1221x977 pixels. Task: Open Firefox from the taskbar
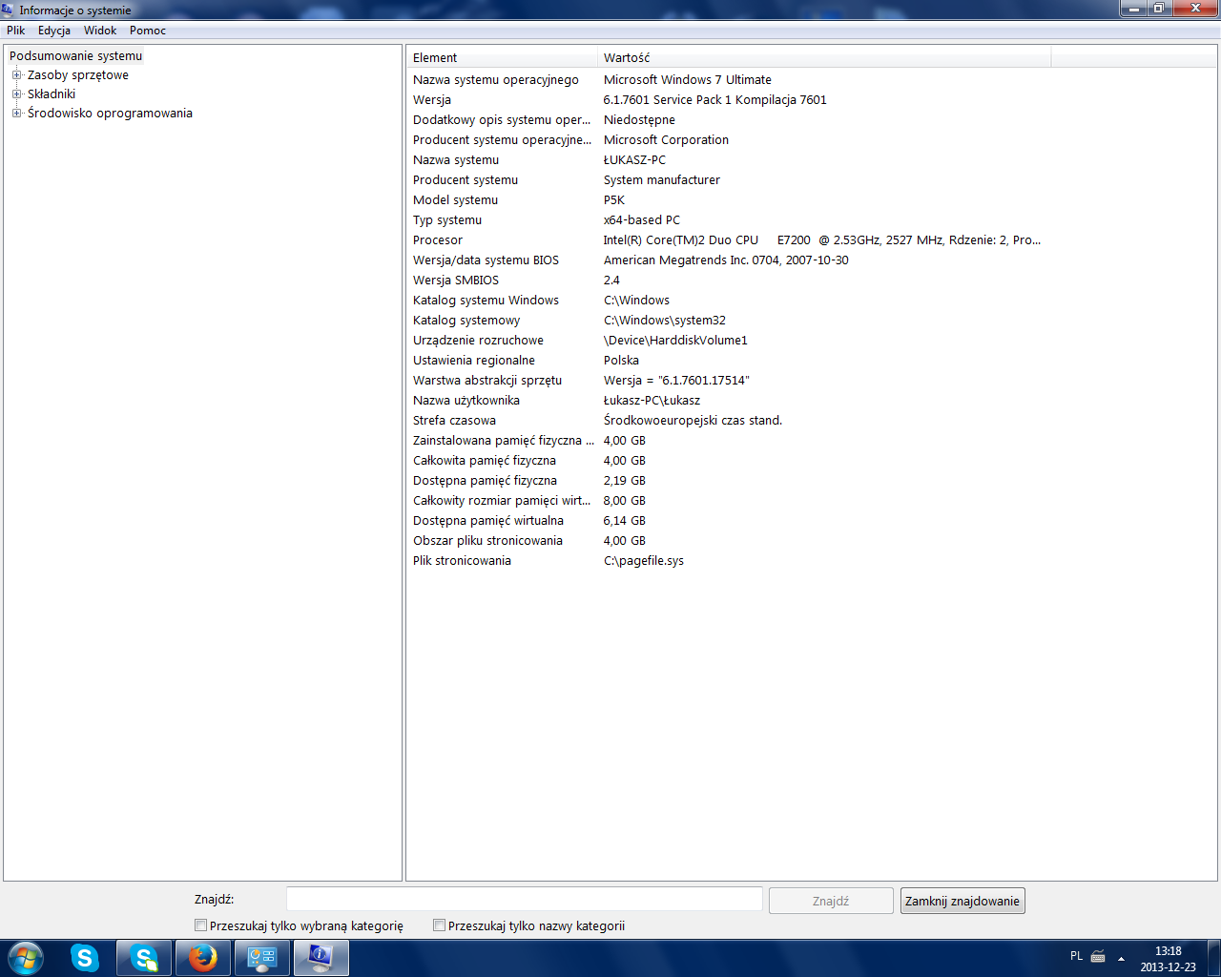[x=202, y=958]
